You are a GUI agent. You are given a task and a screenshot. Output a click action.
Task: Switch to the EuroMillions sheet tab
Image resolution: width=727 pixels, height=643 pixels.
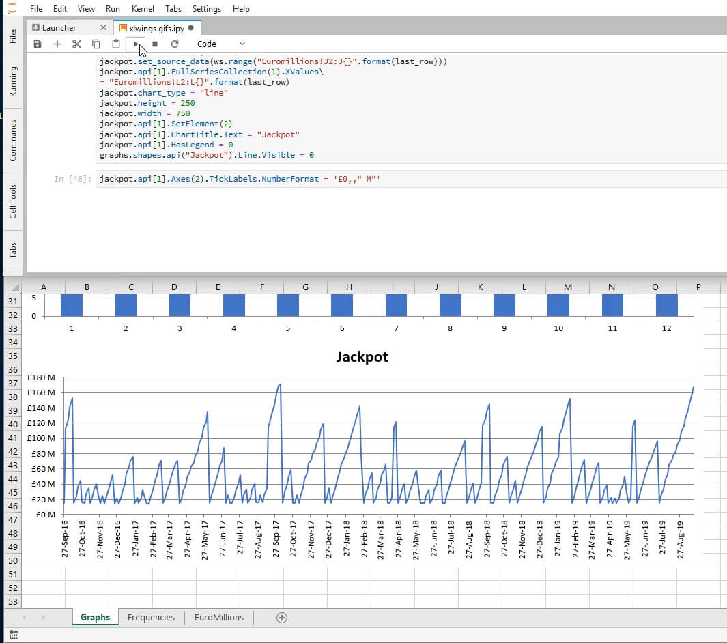click(218, 617)
